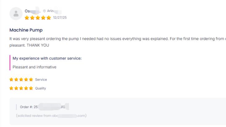The image size is (226, 127).
Task: Click the fifth star of the top overall rating
Action: tap(49, 18)
